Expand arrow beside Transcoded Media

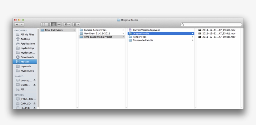click(x=193, y=40)
